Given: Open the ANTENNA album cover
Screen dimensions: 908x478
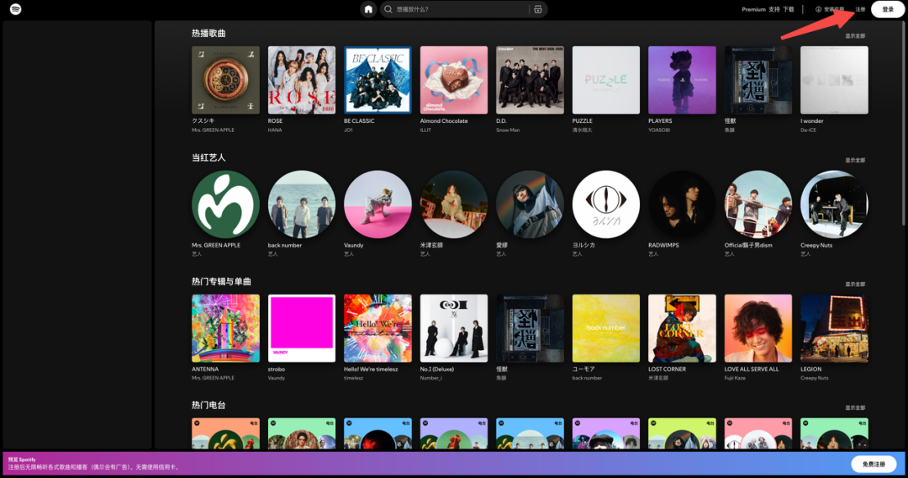Looking at the screenshot, I should [x=226, y=328].
